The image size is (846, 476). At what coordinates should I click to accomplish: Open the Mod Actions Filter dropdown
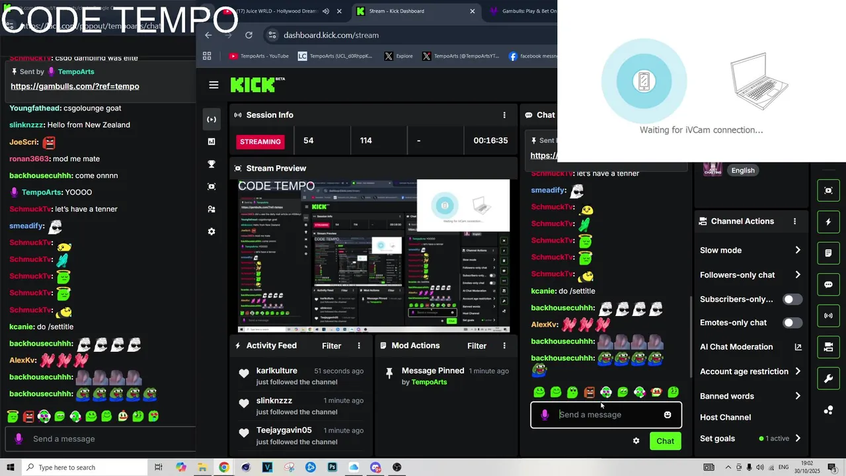pos(477,346)
